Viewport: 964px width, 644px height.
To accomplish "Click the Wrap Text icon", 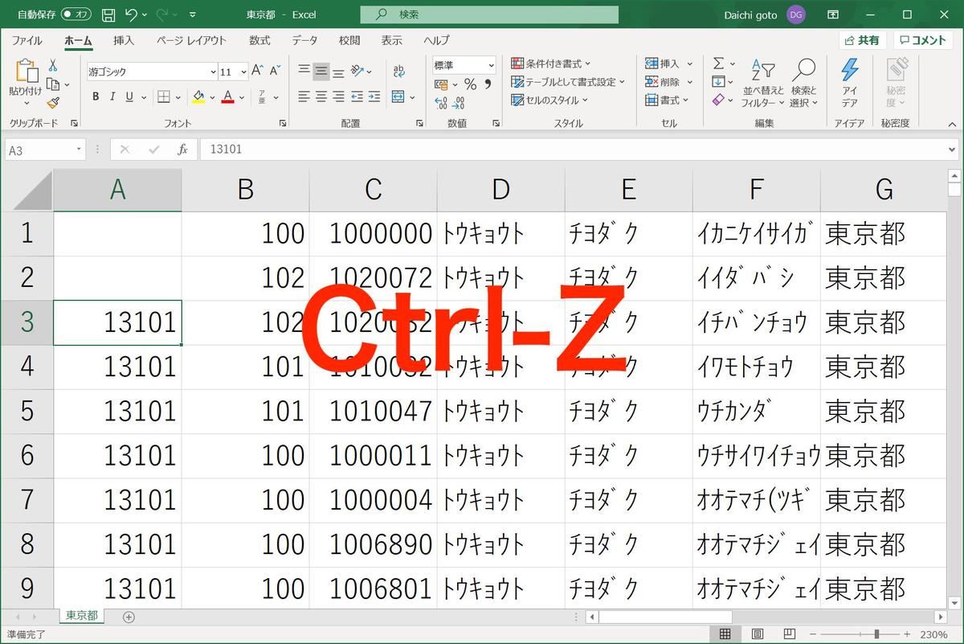I will (x=398, y=71).
